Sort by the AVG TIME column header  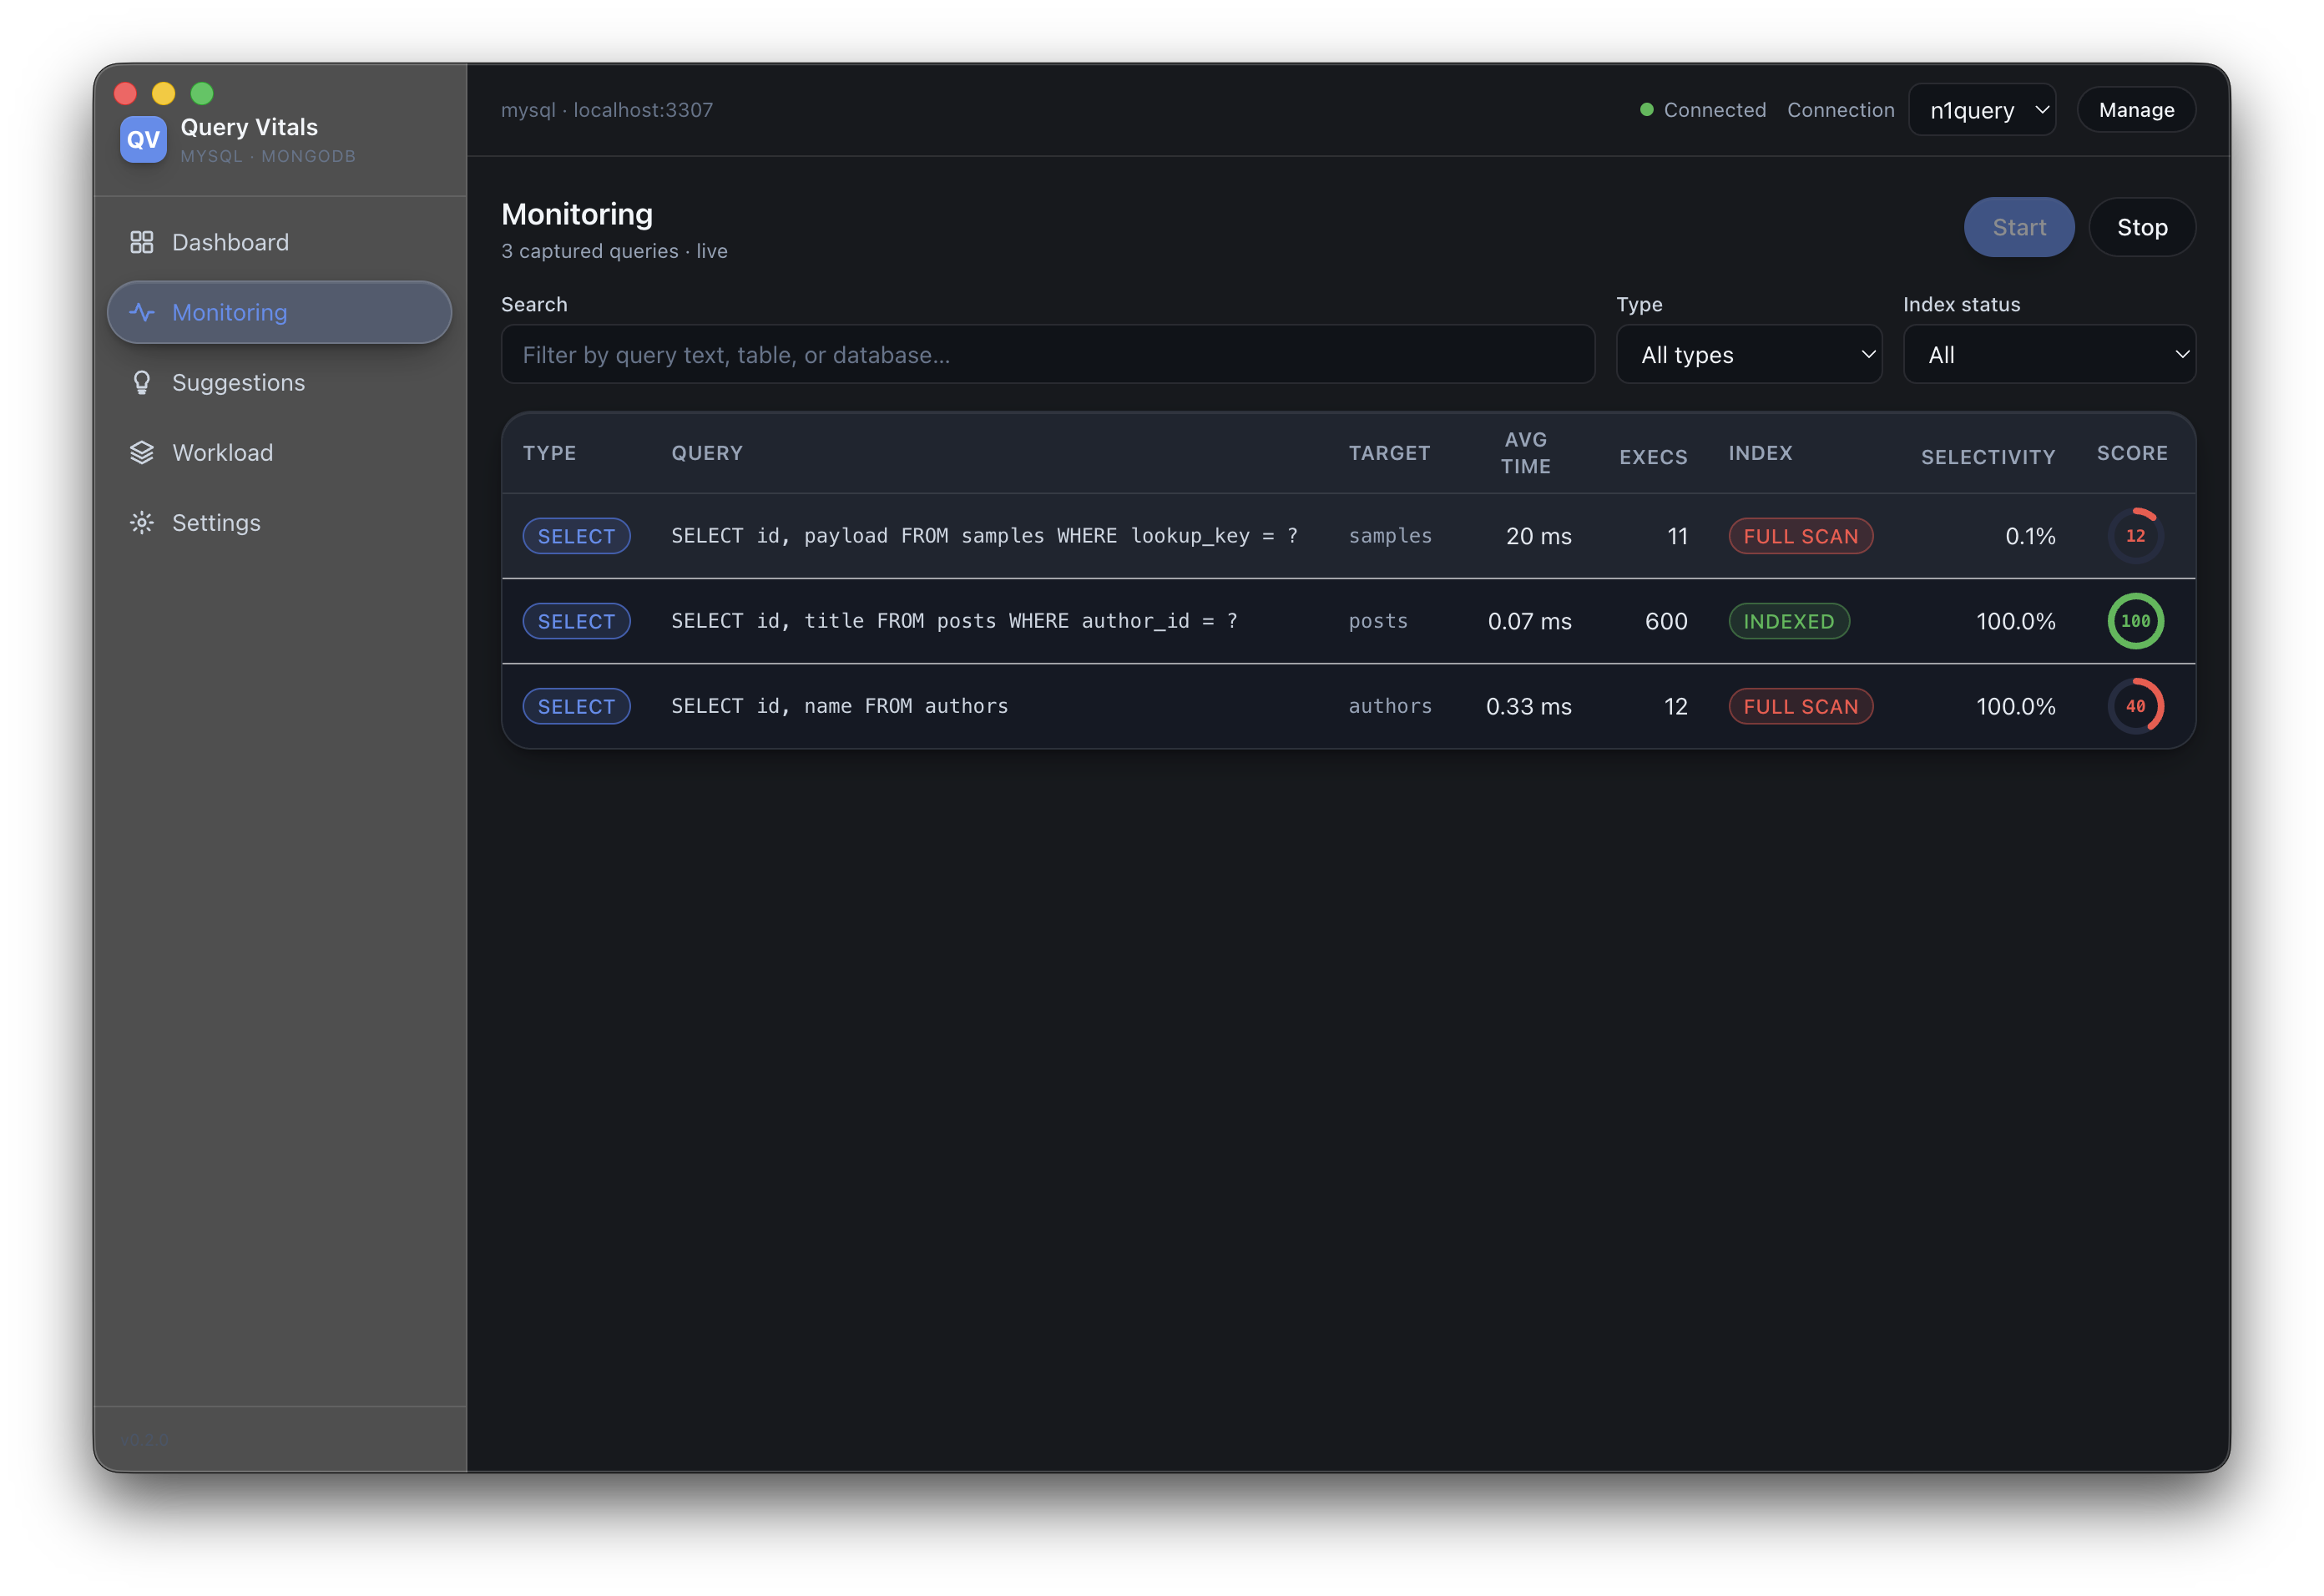(x=1525, y=453)
